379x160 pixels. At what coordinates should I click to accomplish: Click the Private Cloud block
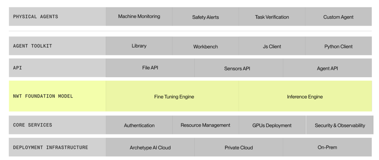[x=239, y=147]
